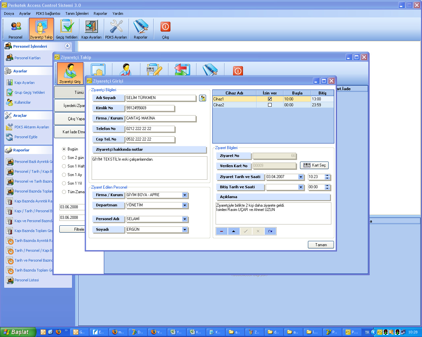Click the Raporlar toolbar icon
Screen dimensions: 422x337
[x=141, y=29]
